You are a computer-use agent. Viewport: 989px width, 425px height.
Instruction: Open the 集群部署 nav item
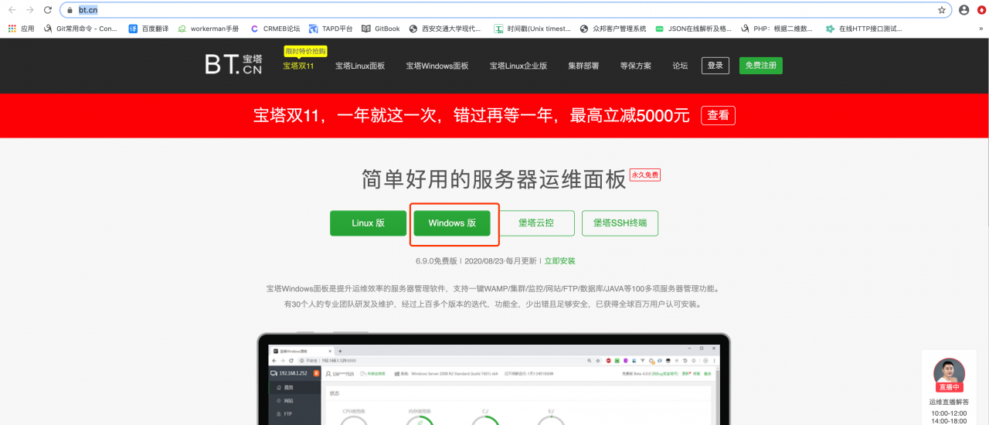click(x=583, y=66)
